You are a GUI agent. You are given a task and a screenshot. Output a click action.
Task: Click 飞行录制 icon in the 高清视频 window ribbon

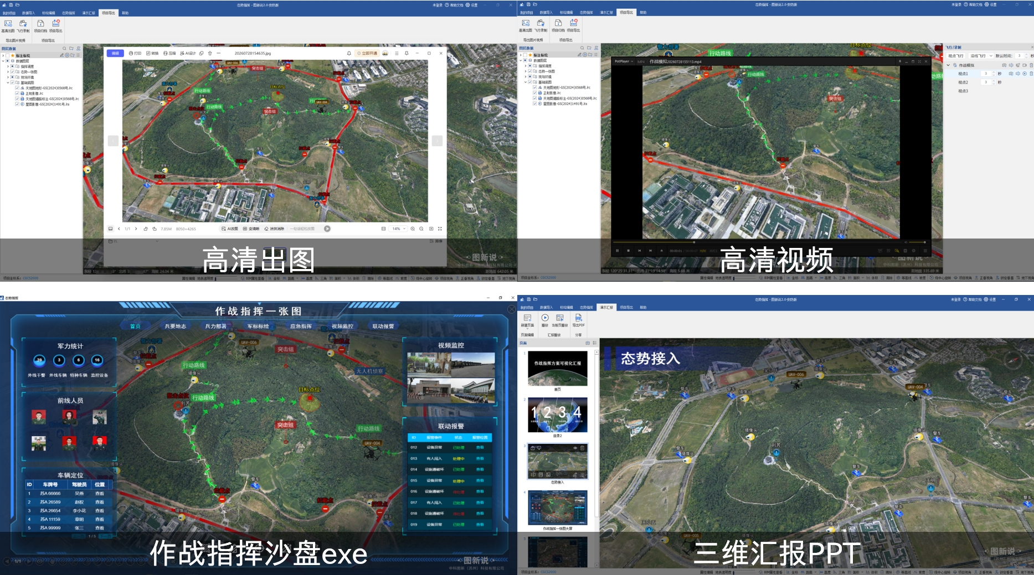[x=541, y=23]
